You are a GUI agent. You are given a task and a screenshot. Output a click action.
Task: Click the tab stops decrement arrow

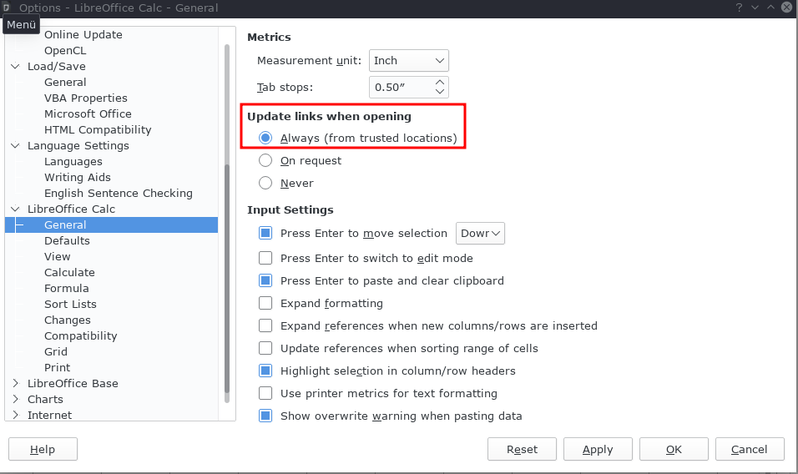[x=440, y=92]
